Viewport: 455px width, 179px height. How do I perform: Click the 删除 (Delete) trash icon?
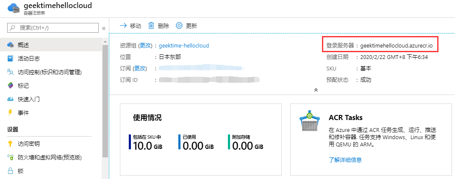(x=151, y=25)
